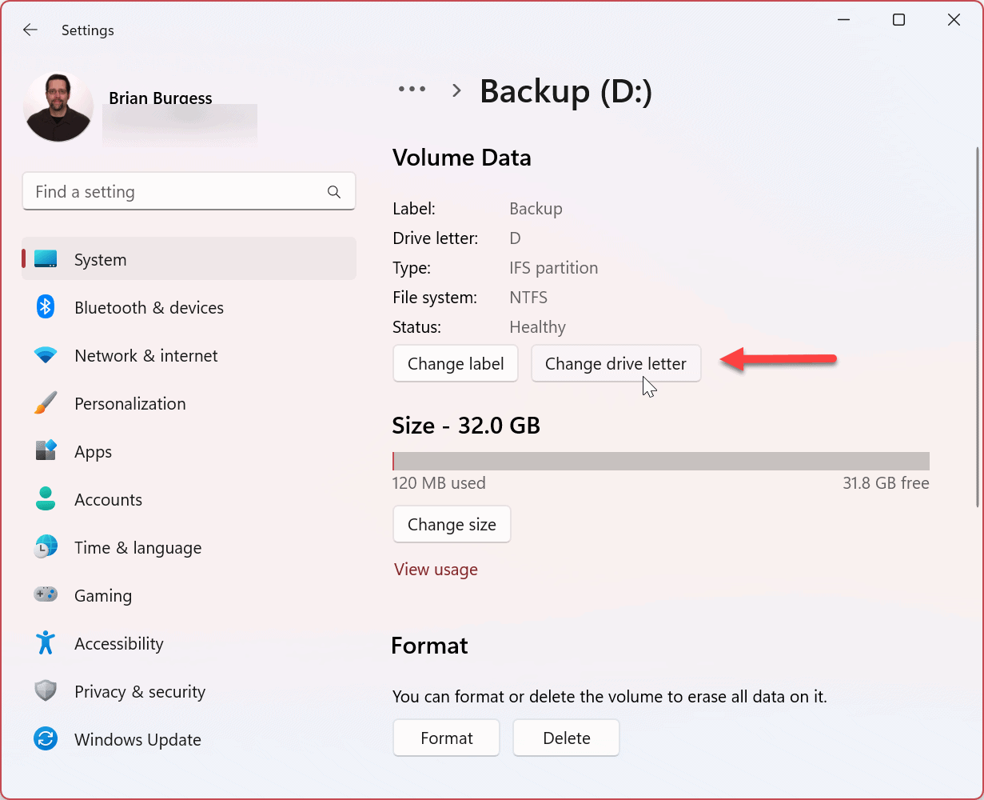Click the search magnifier icon

[x=334, y=192]
